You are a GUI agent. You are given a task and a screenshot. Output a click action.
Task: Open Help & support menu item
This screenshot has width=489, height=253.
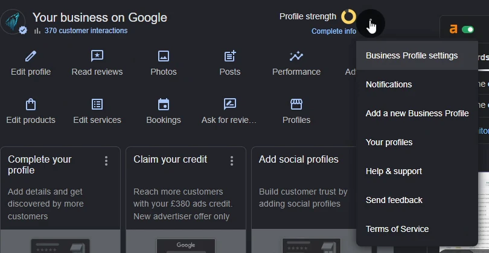[x=417, y=172]
